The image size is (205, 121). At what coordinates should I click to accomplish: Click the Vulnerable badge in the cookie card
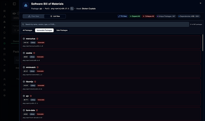tap(40, 57)
